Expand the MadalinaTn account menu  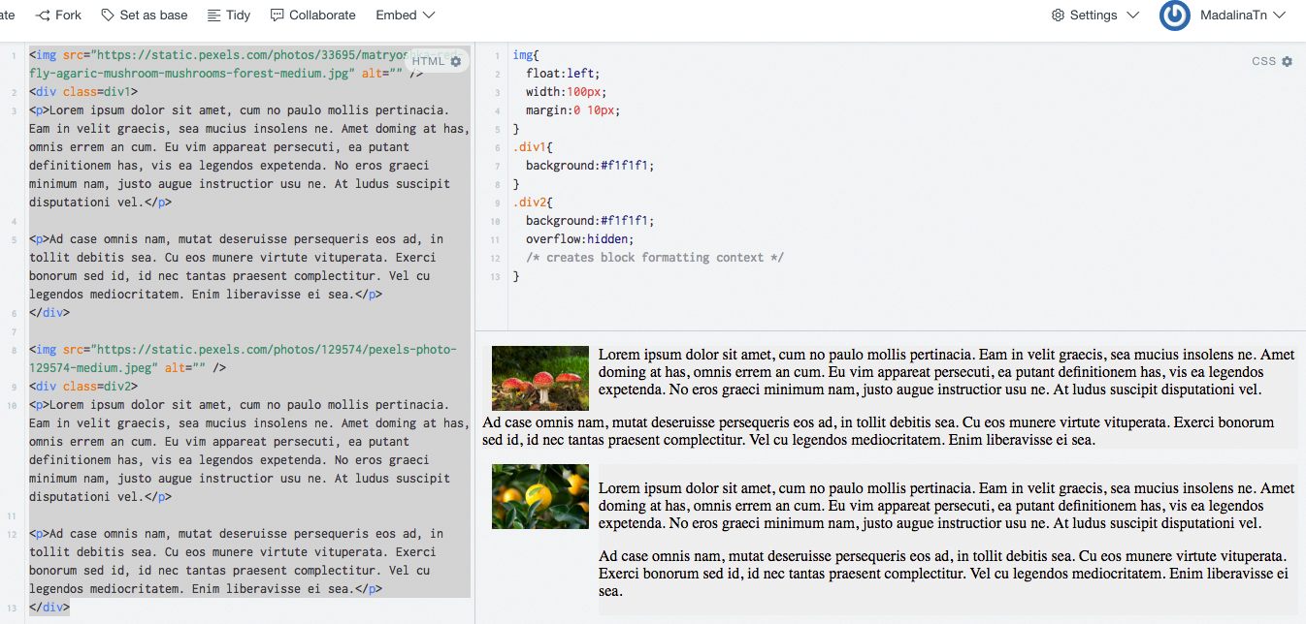[x=1242, y=15]
